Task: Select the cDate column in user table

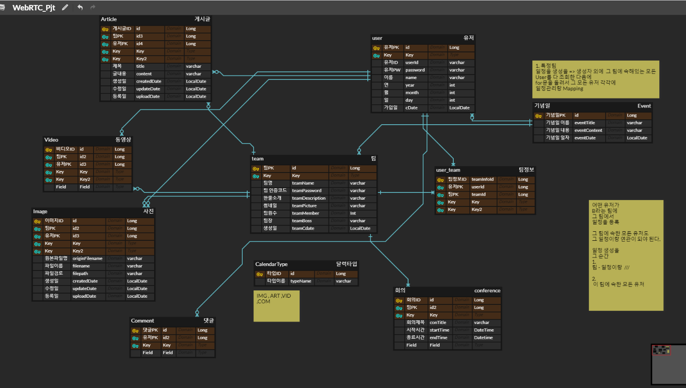Action: (x=412, y=108)
